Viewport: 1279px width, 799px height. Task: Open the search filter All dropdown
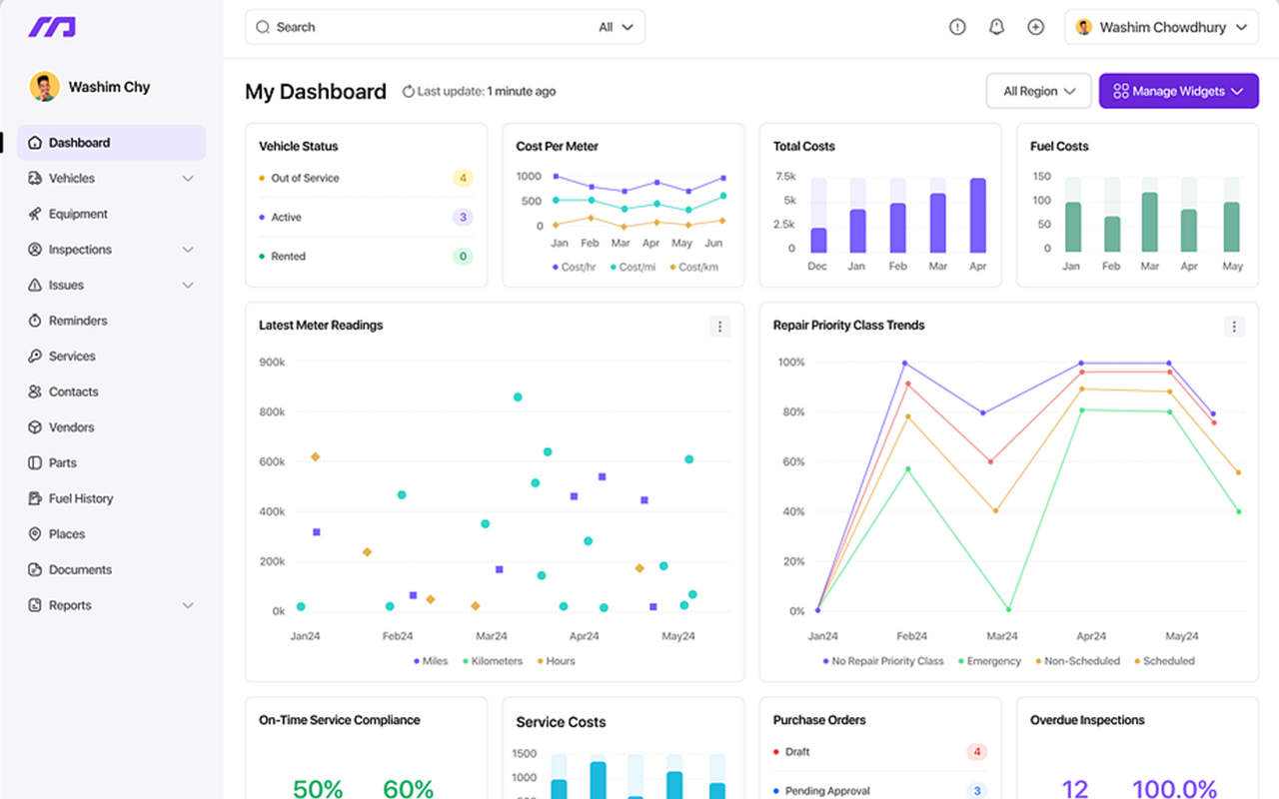pos(617,28)
